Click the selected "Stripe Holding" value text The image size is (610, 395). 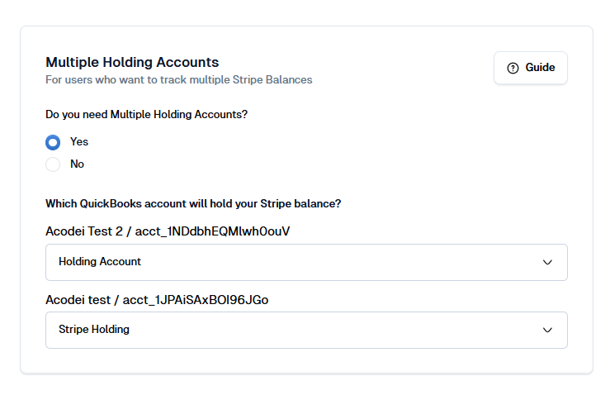click(94, 329)
